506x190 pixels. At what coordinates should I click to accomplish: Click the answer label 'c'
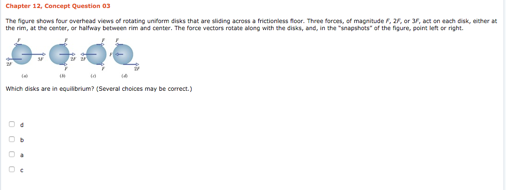pos(22,170)
